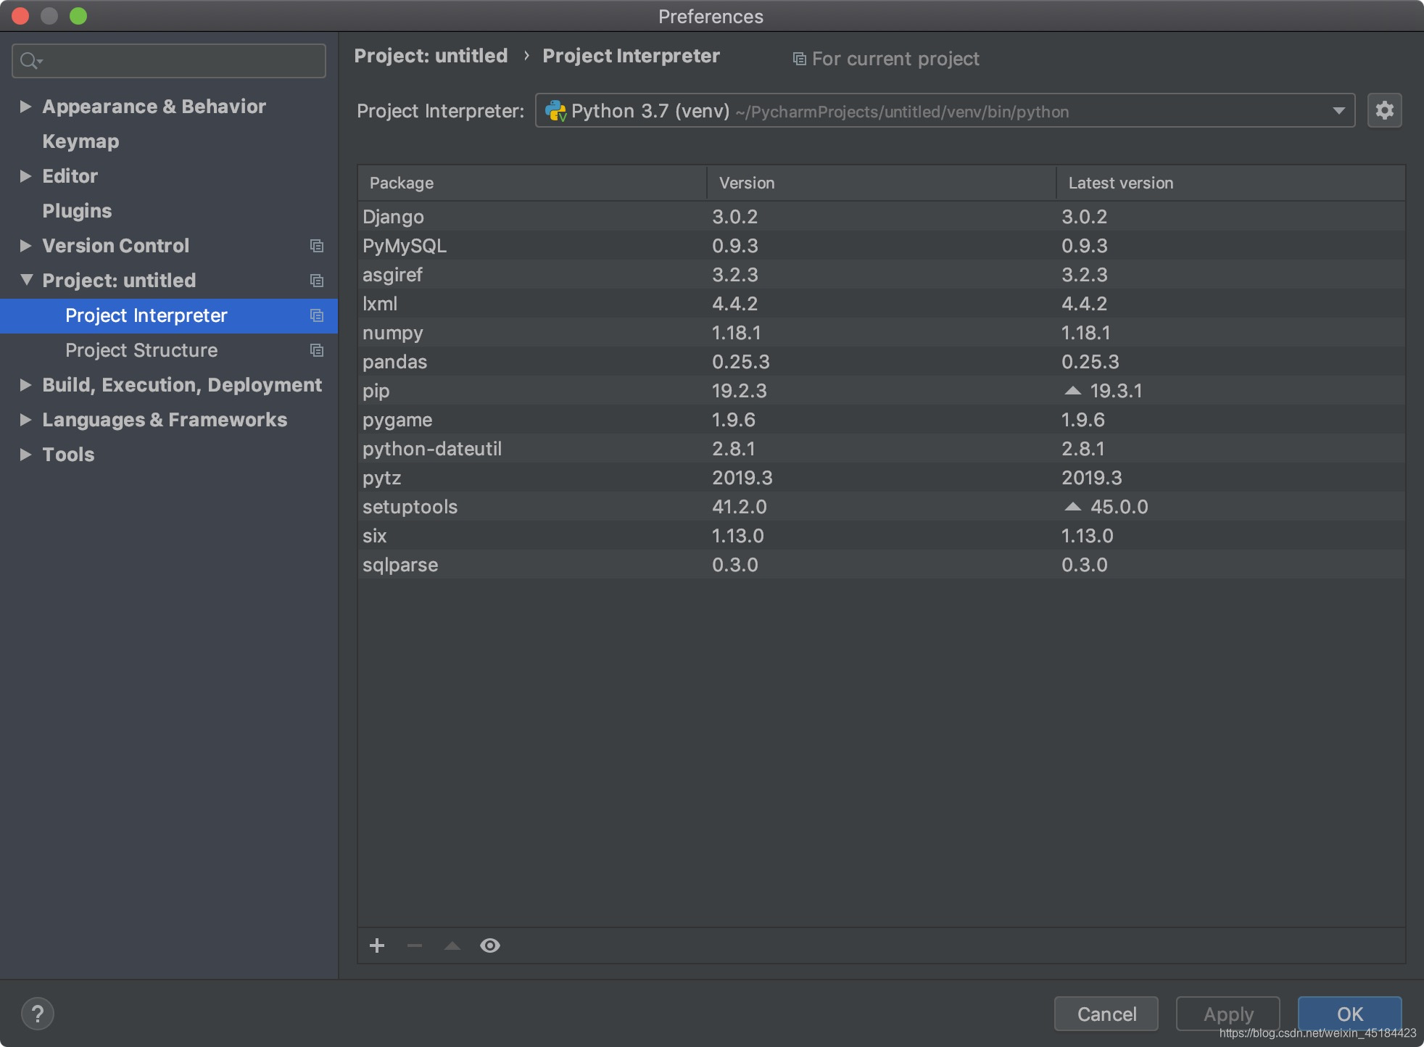
Task: Click the project-level icon beside Version Control
Action: (x=317, y=246)
